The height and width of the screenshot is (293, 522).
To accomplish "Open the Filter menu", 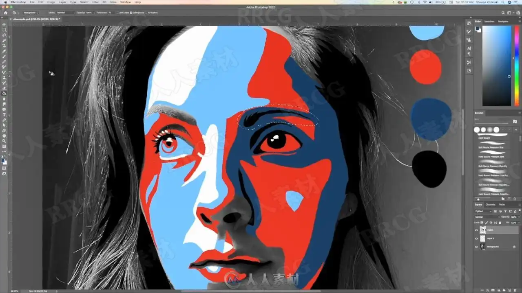I will (x=95, y=2).
